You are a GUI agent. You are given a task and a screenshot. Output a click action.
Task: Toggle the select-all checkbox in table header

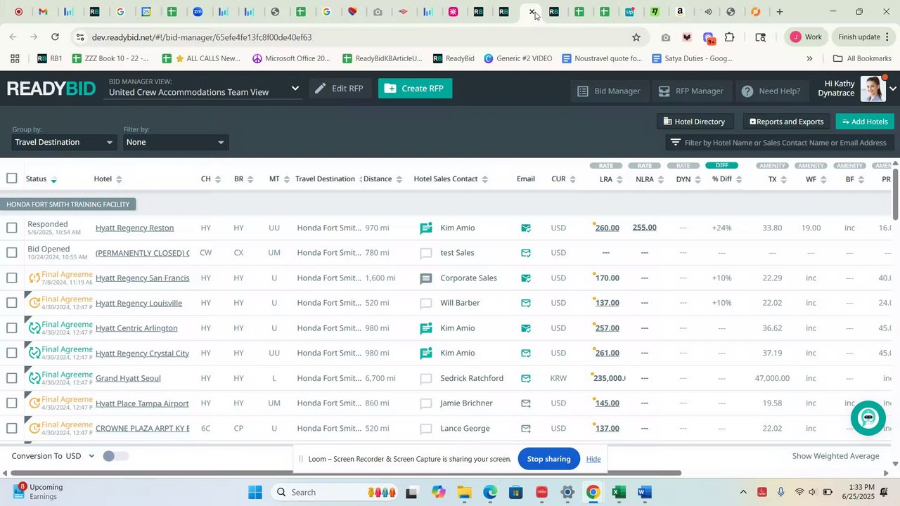click(11, 179)
